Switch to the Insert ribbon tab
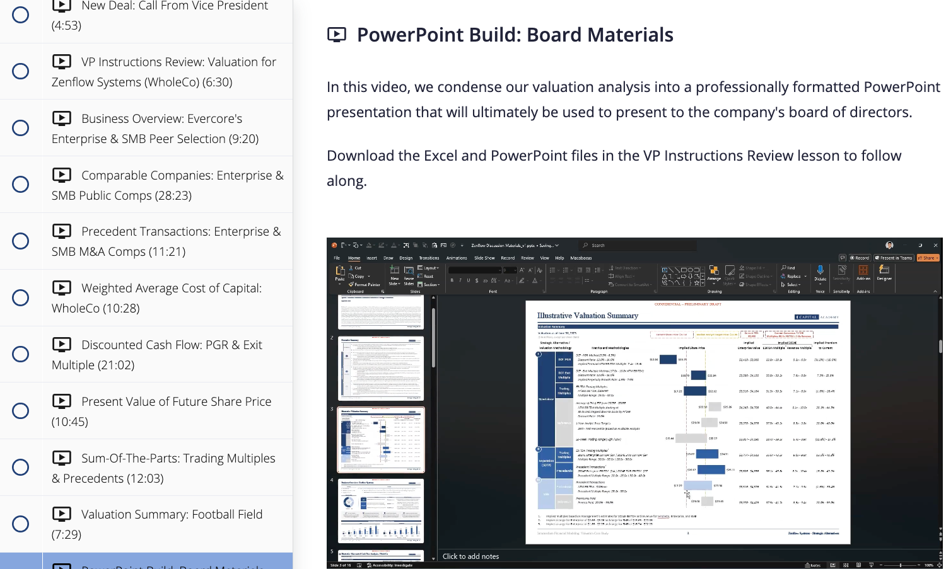This screenshot has height=569, width=946. point(372,258)
